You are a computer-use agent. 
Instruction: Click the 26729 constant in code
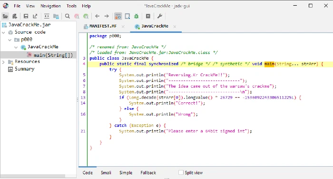tap(226, 98)
